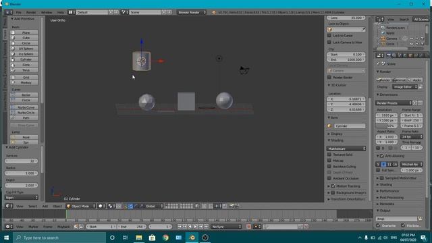Add a Monkey mesh
This screenshot has height=243, width=432.
24,82
